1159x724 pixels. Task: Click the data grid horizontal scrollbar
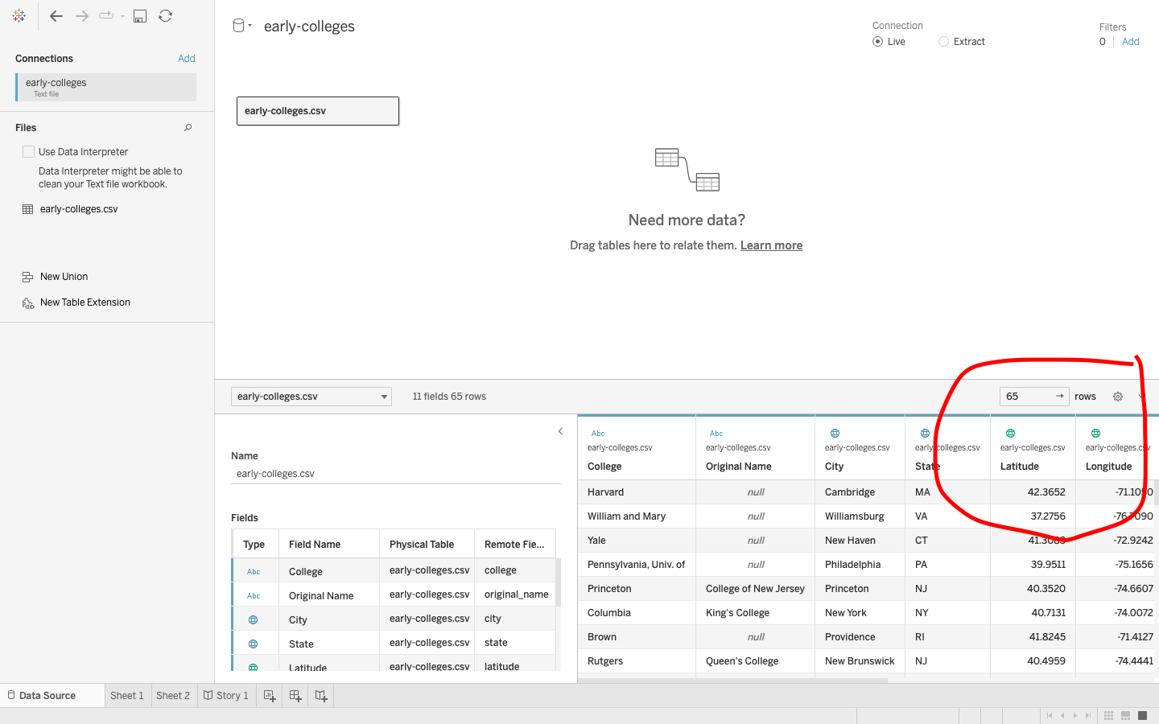click(x=732, y=681)
